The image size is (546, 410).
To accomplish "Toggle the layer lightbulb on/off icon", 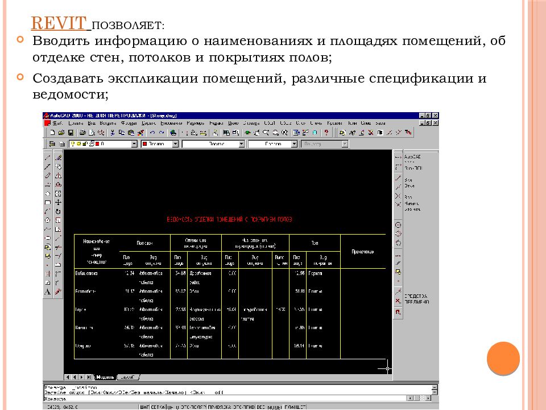I will coord(73,143).
